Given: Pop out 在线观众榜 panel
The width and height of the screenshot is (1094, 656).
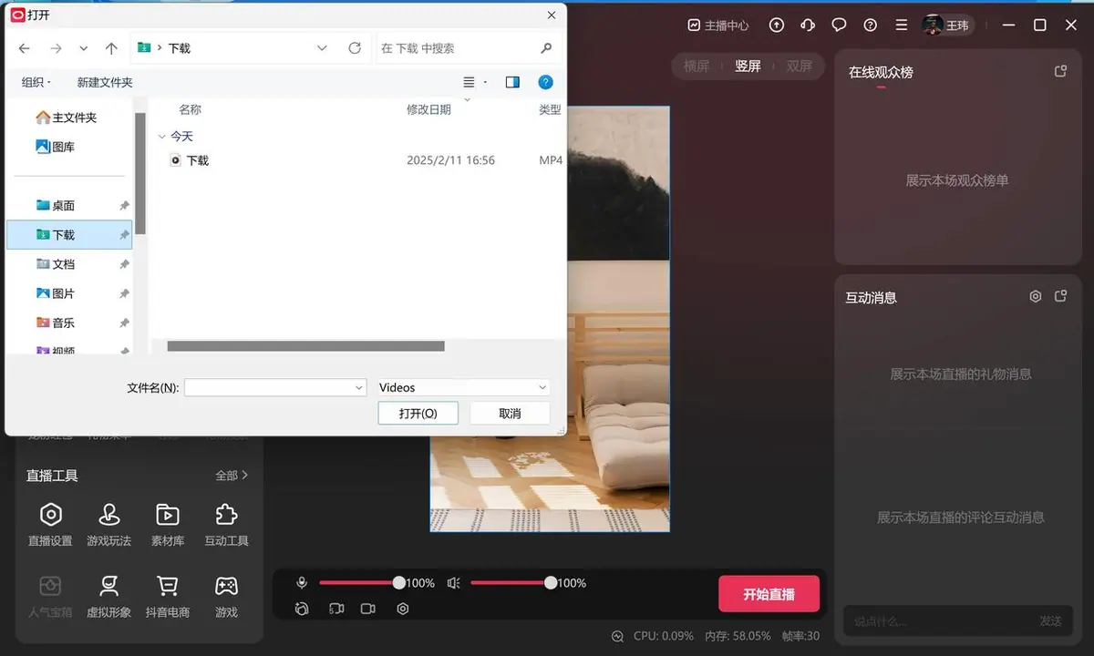Looking at the screenshot, I should point(1060,71).
